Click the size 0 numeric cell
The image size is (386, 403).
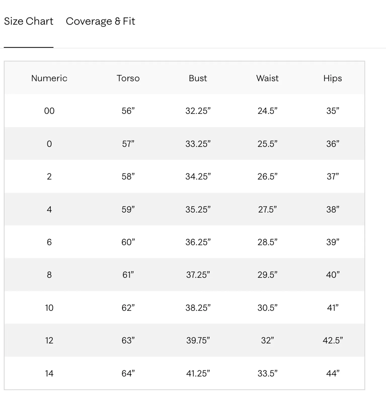pos(49,144)
